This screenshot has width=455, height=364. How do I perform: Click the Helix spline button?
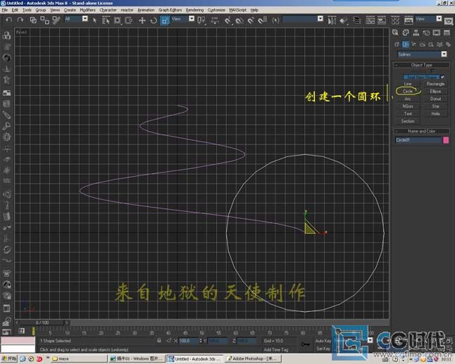(x=435, y=113)
